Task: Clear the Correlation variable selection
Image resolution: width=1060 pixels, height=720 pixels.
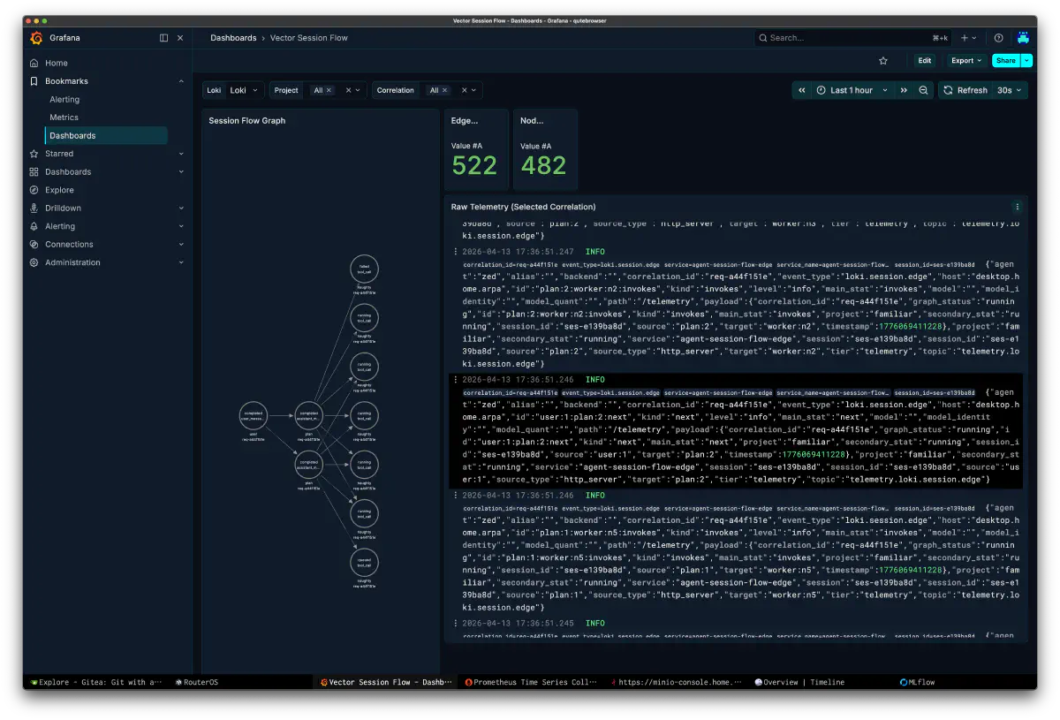Action: coord(465,90)
